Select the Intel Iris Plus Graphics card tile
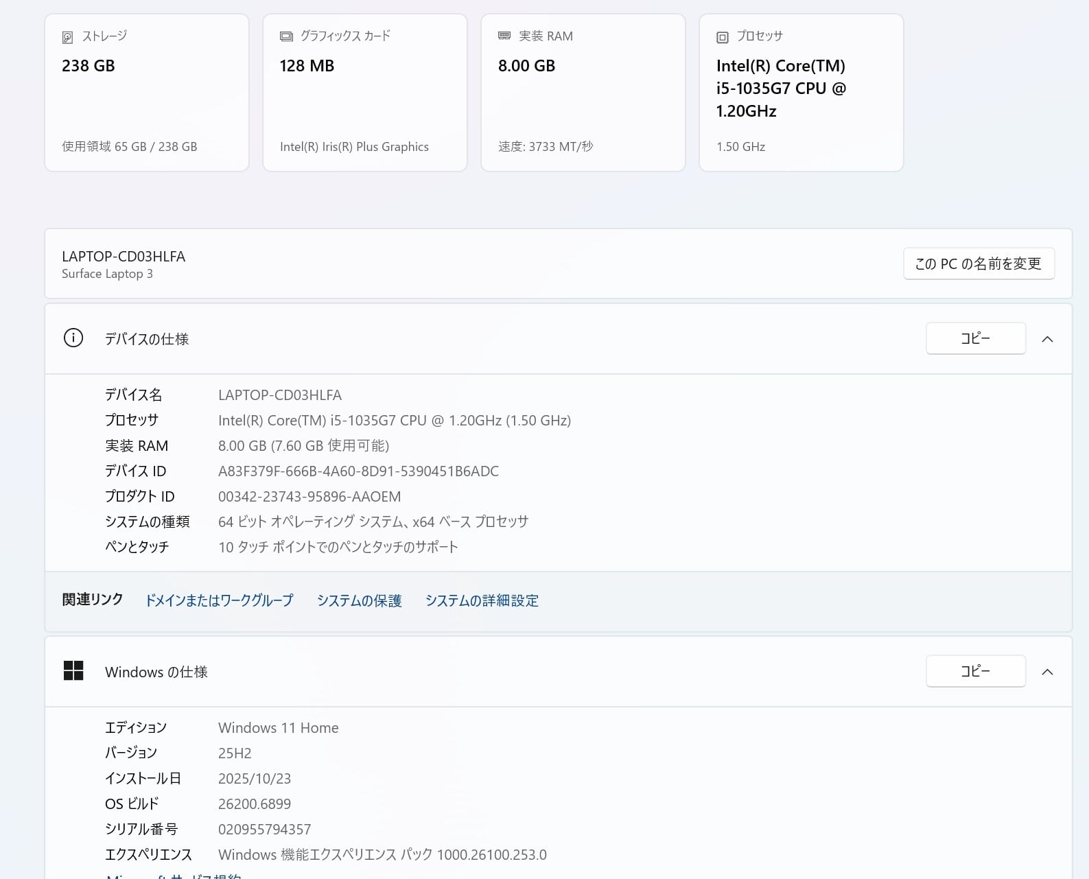 coord(365,93)
